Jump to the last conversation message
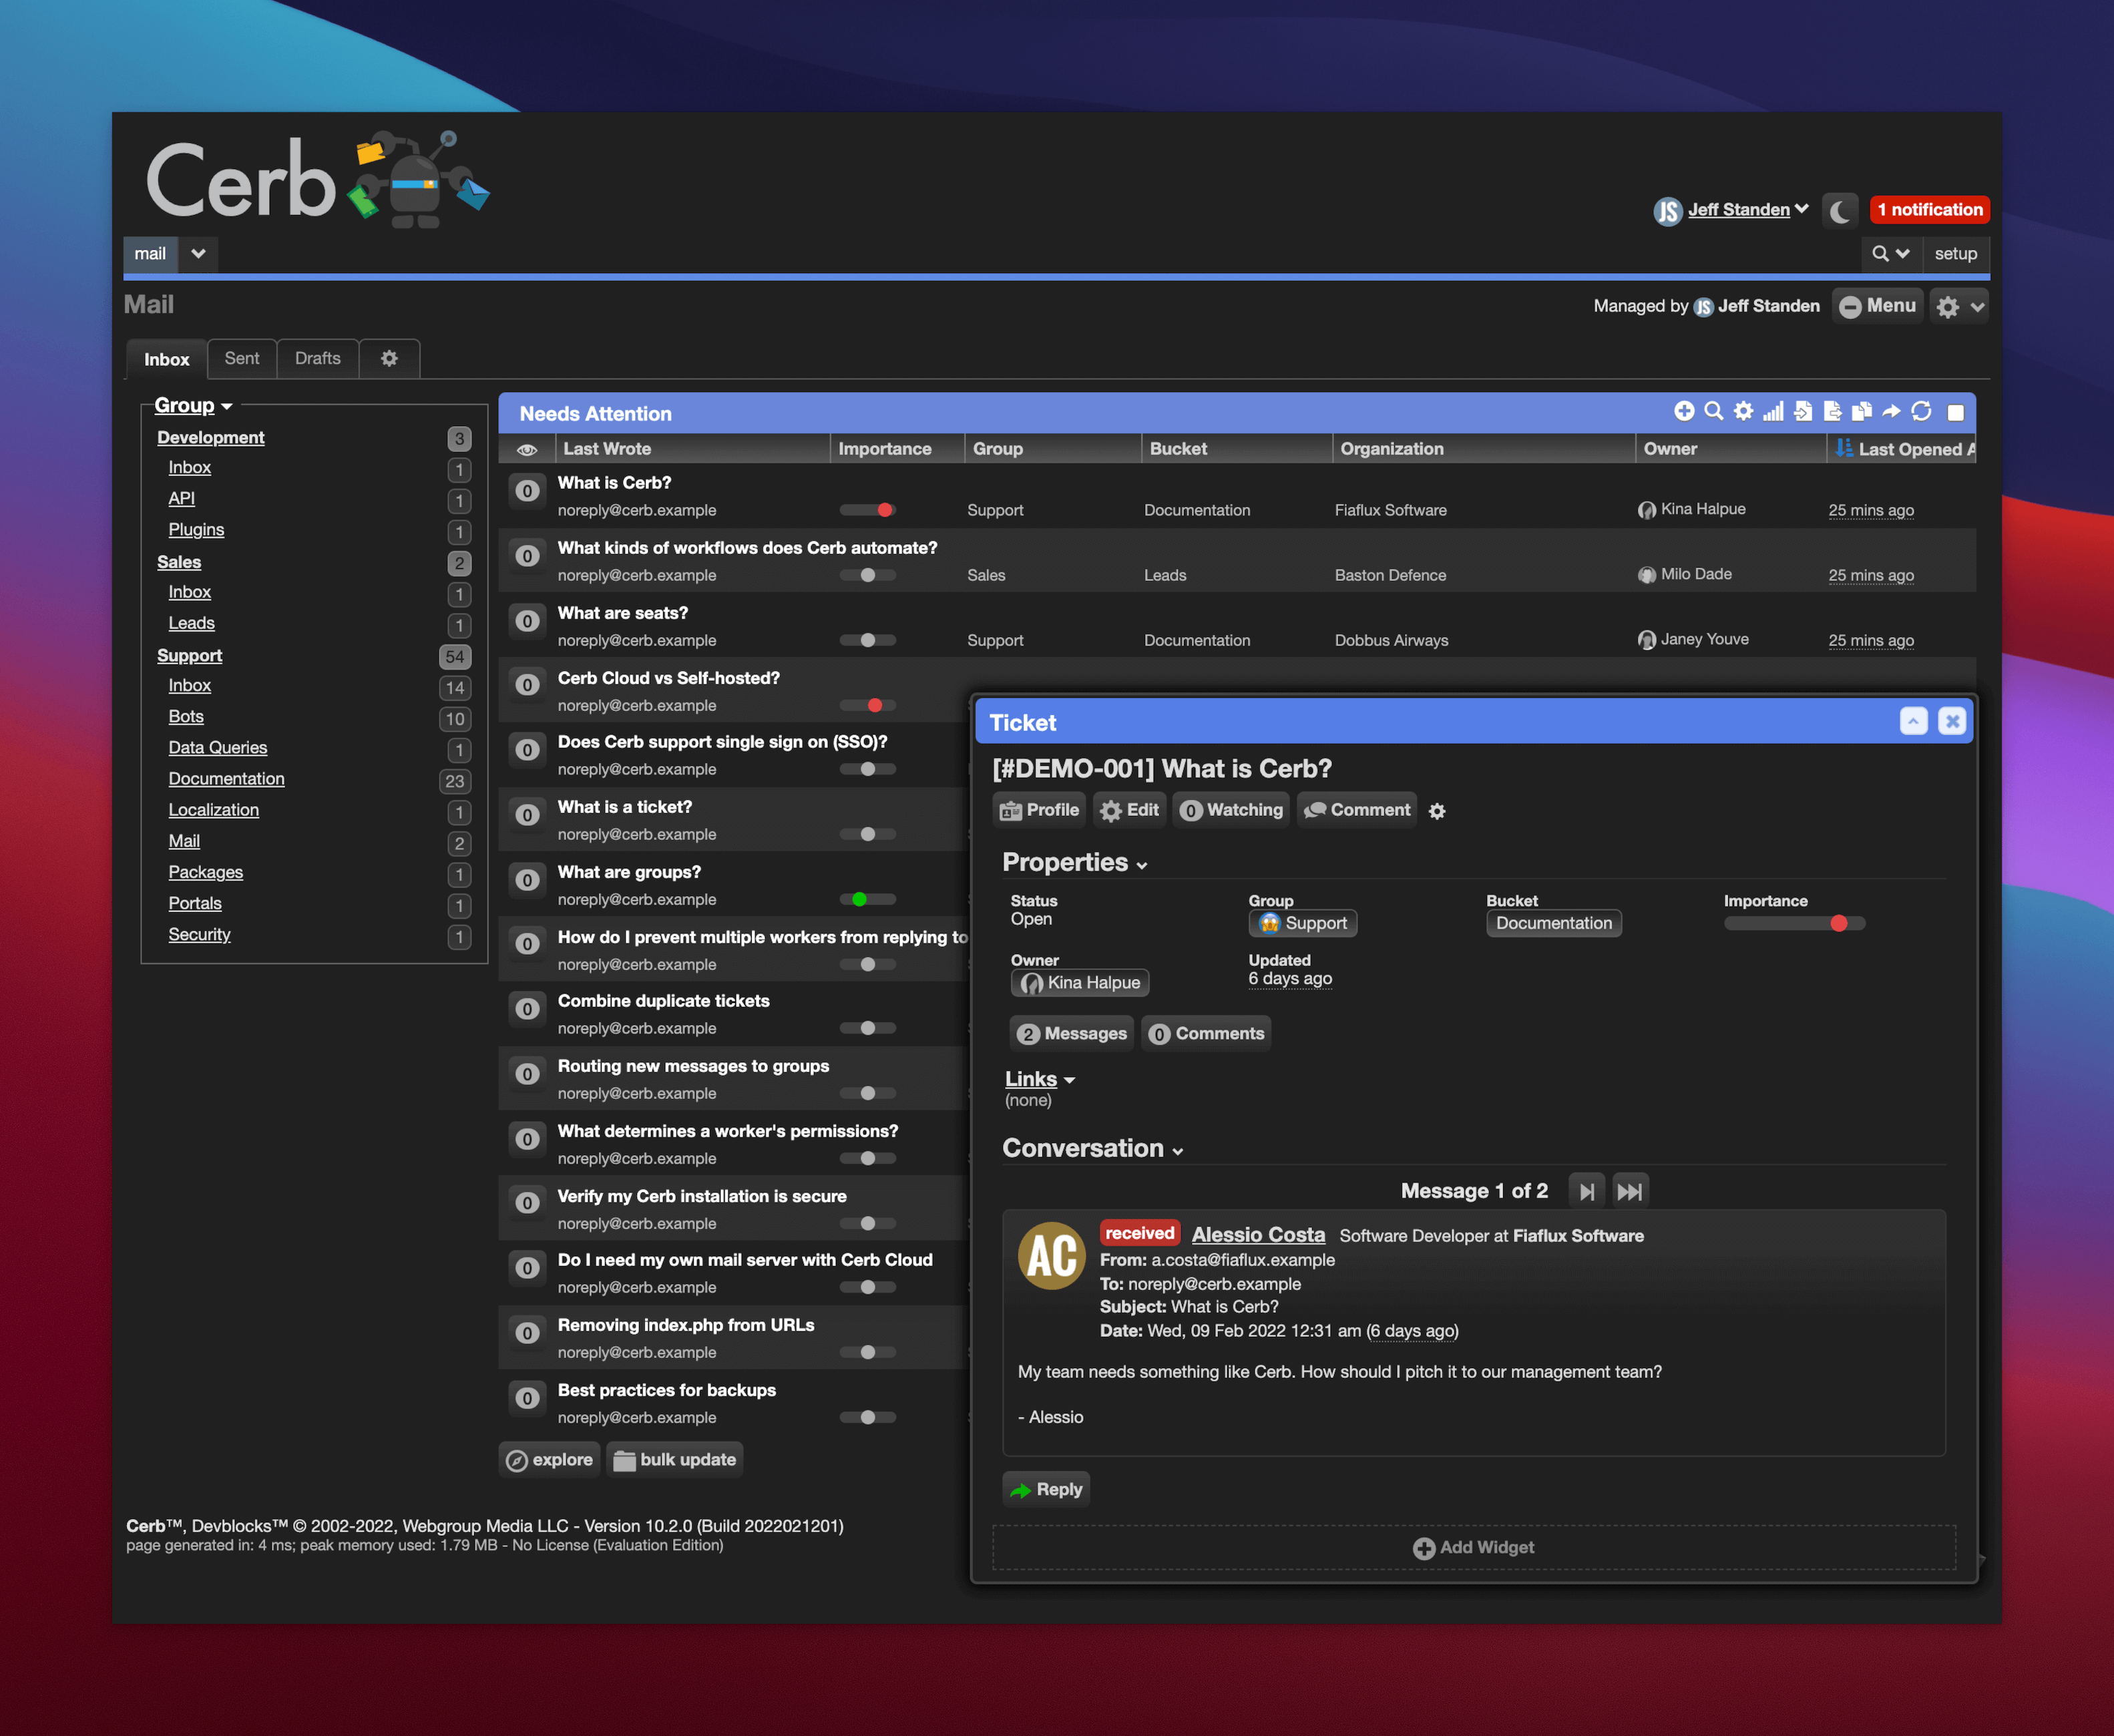 1631,1190
